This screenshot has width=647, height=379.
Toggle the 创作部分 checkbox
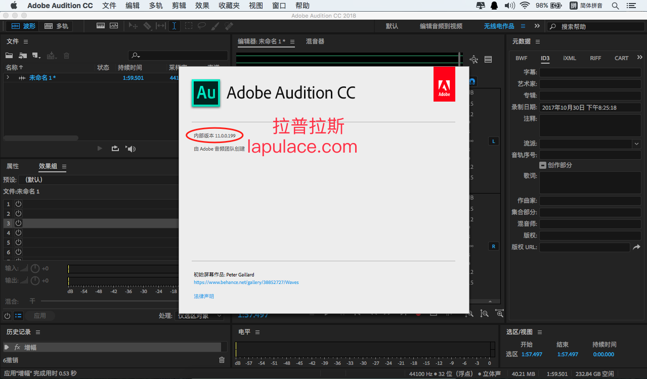[x=542, y=165]
